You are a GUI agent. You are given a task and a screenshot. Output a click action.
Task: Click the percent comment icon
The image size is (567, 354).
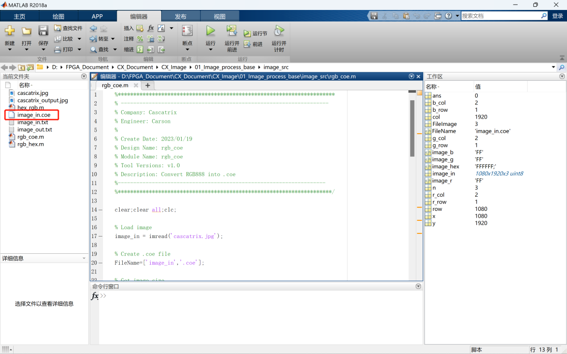140,39
